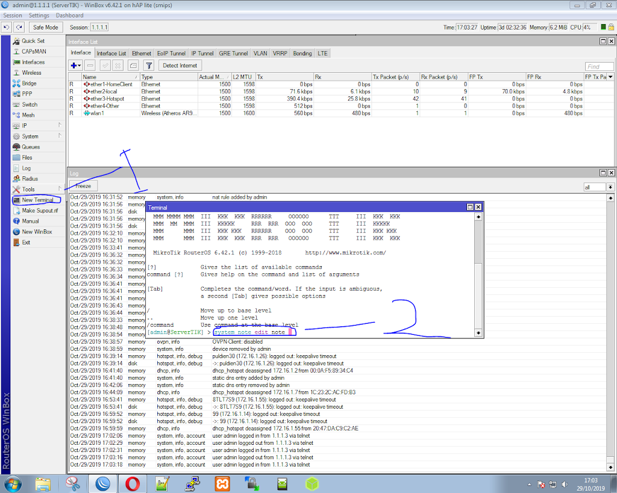
Task: Open XAMPP from the taskbar
Action: coord(222,484)
